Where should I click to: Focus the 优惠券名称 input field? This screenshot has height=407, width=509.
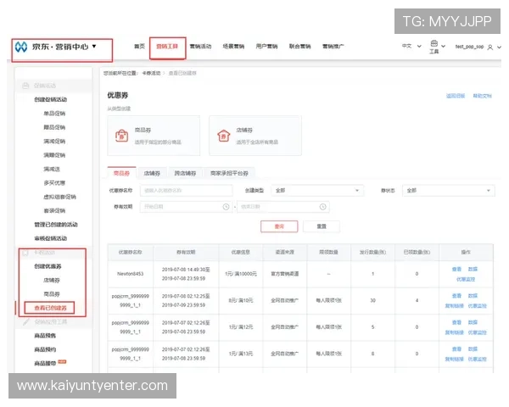tap(187, 191)
